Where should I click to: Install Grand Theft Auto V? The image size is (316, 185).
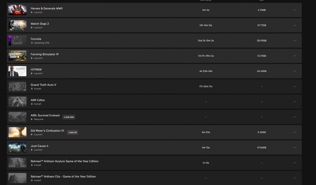[36, 89]
